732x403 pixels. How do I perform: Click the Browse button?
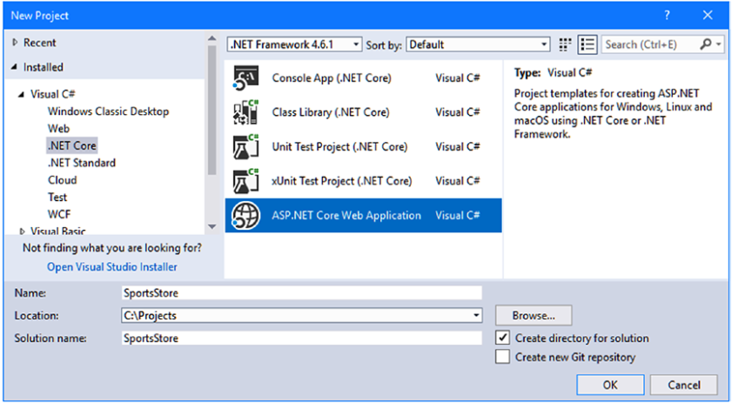[533, 315]
